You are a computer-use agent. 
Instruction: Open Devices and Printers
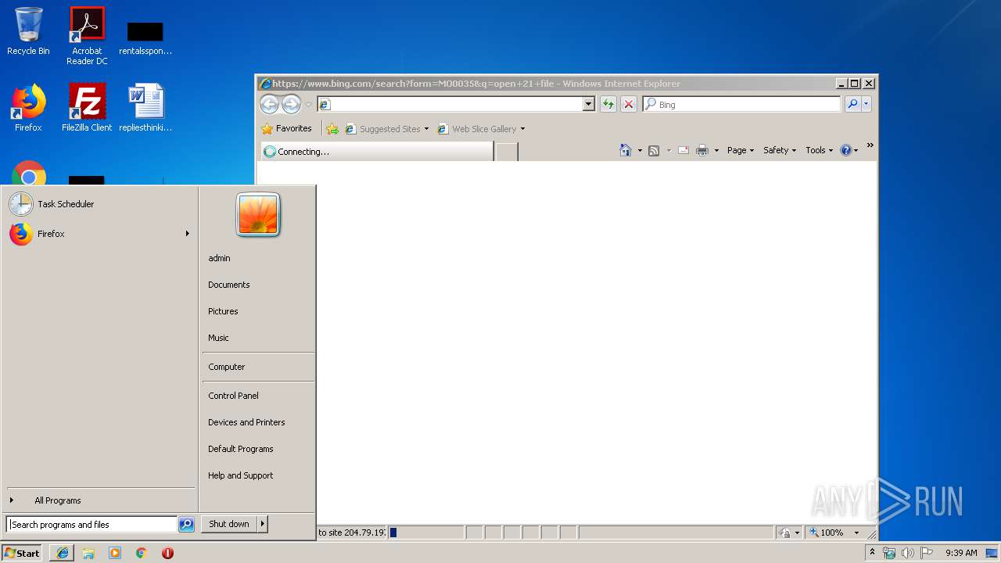pos(246,422)
